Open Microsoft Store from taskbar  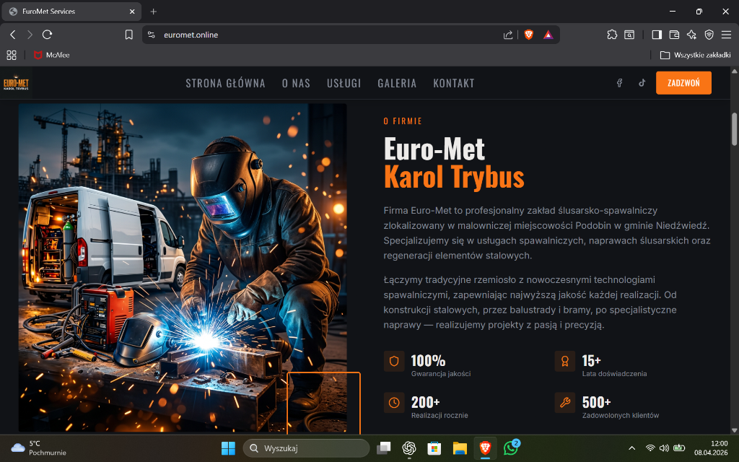434,448
